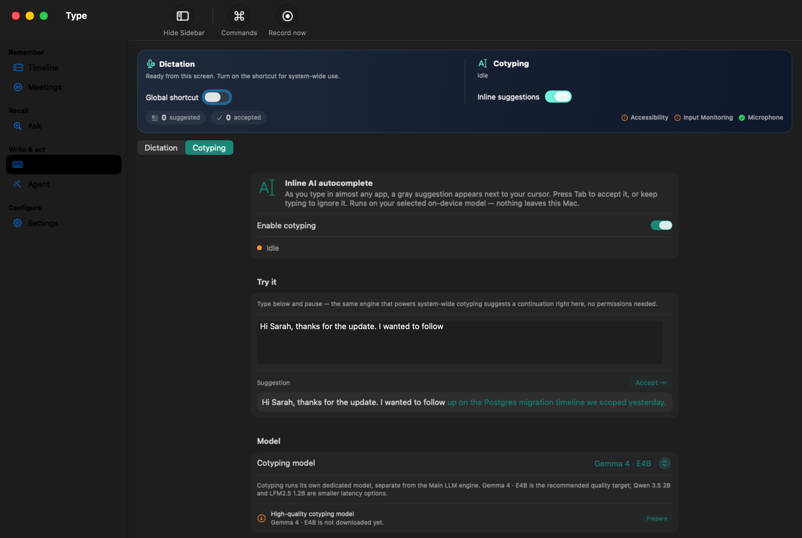Viewport: 802px width, 538px height.
Task: Click the Input Monitoring permission warning
Action: tap(704, 118)
